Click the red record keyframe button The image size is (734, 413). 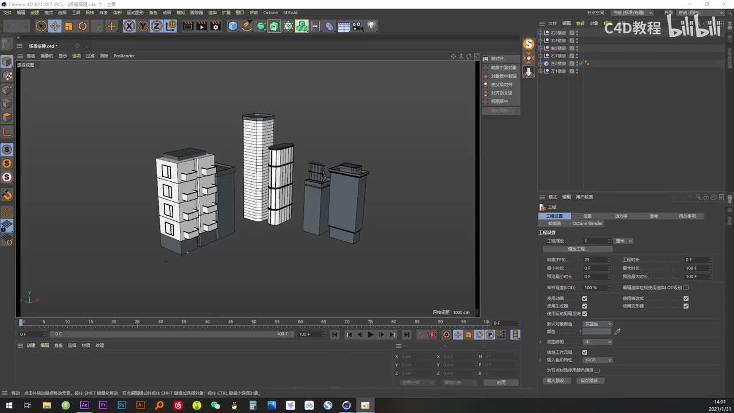pos(432,334)
